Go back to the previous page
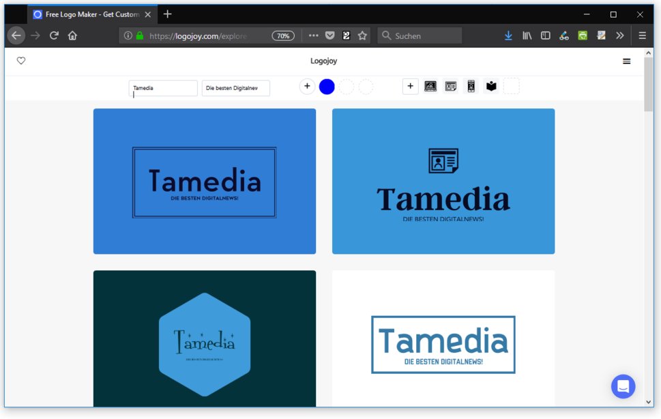The image size is (661, 419). (16, 36)
